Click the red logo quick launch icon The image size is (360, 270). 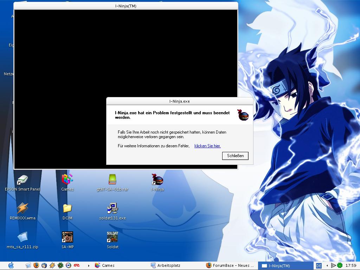(76, 265)
